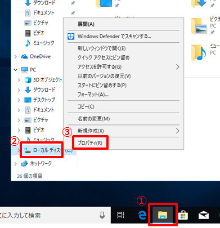Viewport: 220px width, 228px height.
Task: Open the 新規作成(X) submenu arrow
Action: click(x=177, y=131)
